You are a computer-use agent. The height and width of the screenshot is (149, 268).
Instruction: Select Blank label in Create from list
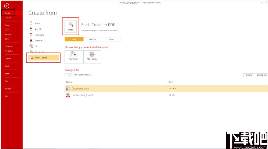(x=37, y=23)
